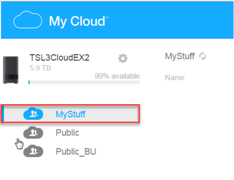Viewport: 234px width, 180px height.
Task: Sort files by Name column header
Action: point(175,77)
